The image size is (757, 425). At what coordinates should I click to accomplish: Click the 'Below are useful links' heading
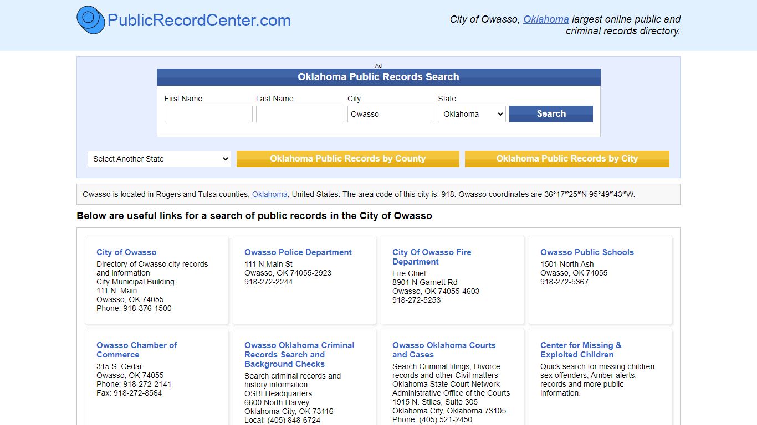(x=254, y=216)
